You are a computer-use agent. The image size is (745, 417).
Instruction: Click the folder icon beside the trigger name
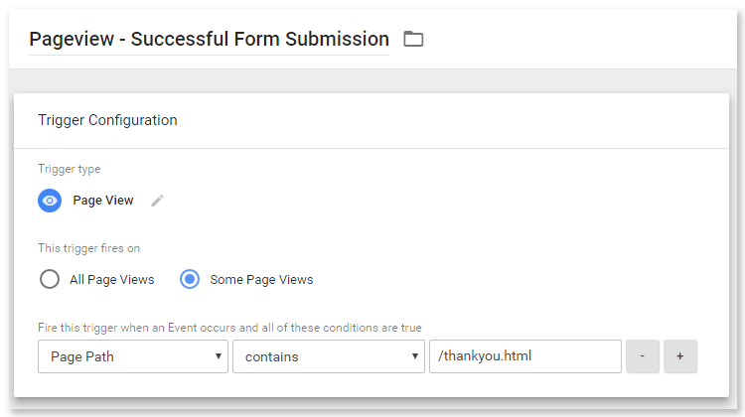[x=413, y=40]
